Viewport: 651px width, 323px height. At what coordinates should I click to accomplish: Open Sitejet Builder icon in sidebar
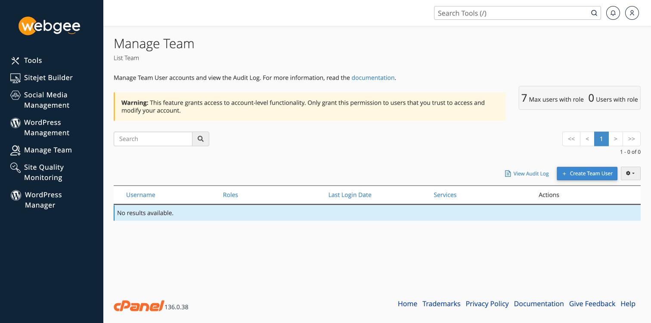[15, 78]
